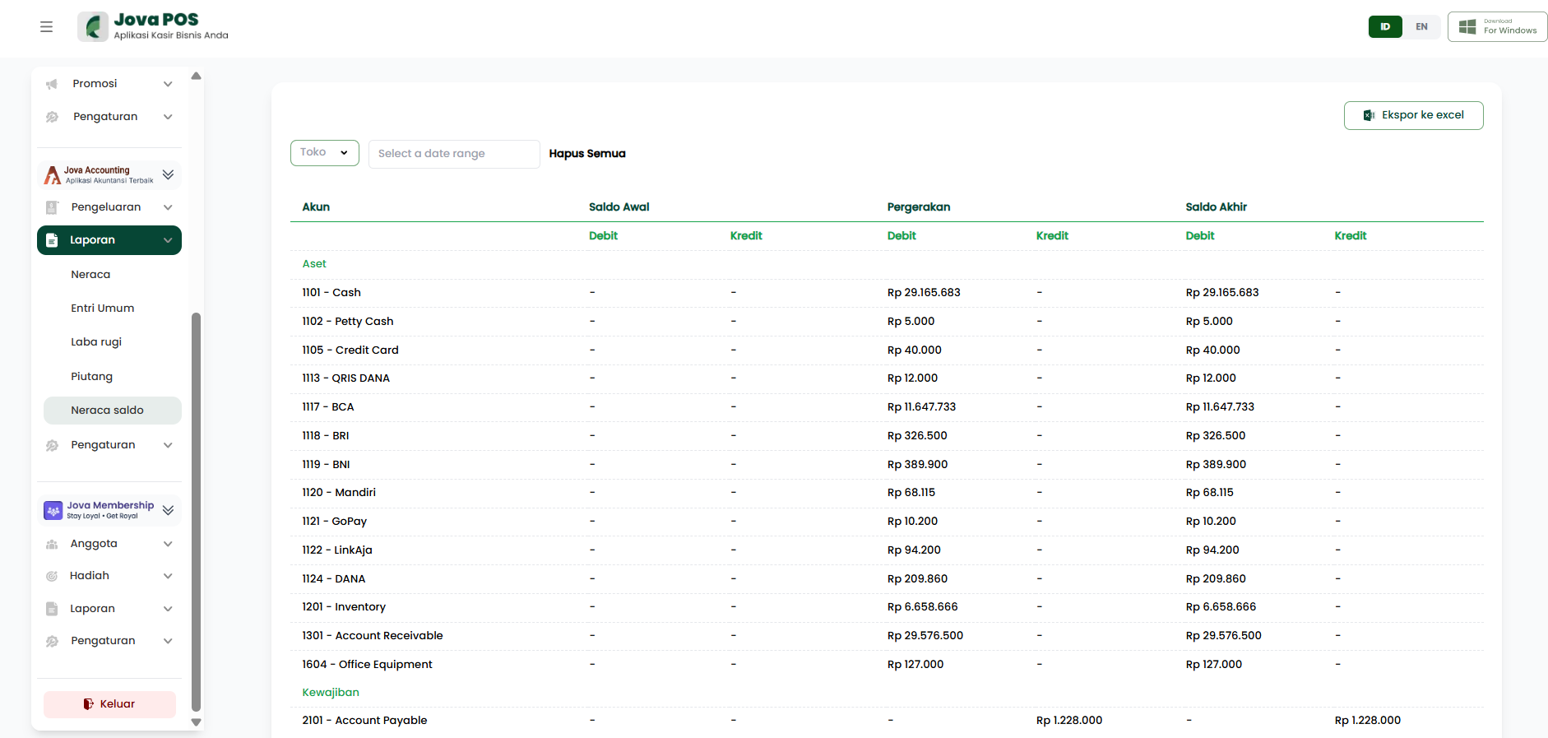Click the sidebar scrollbar thumb
Viewport: 1548px width, 738px height.
coord(196,511)
